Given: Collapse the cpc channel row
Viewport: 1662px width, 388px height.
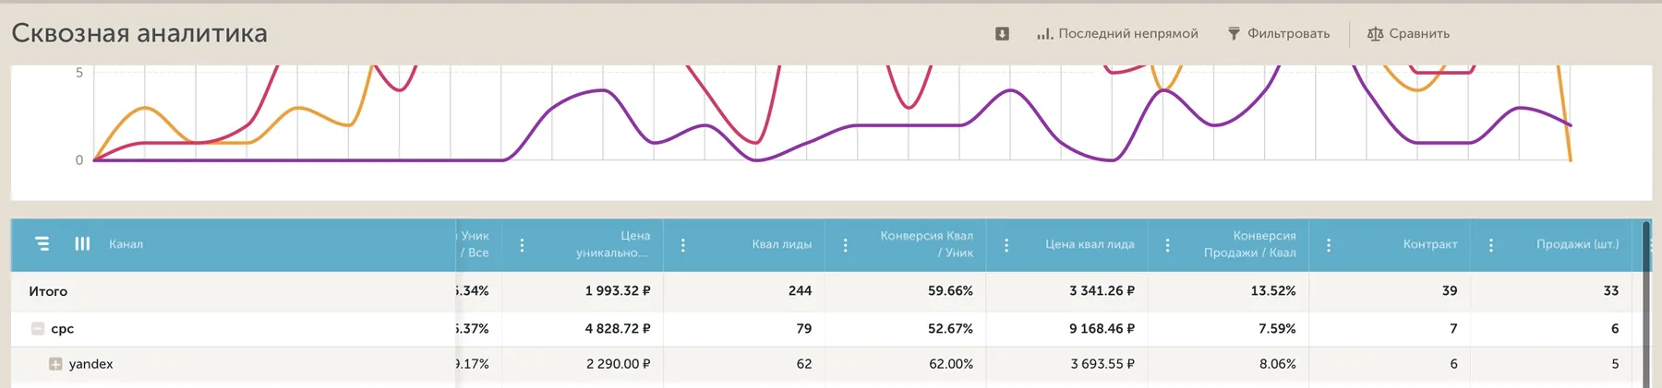Looking at the screenshot, I should pos(38,329).
